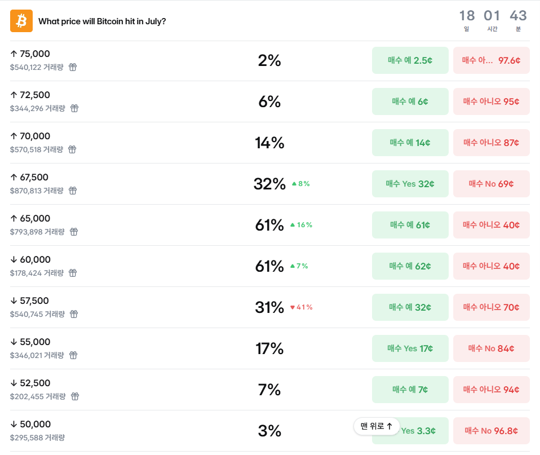Buy No 40¢ on 65,000 outcome
Screen dimensions: 540x455
coord(492,225)
